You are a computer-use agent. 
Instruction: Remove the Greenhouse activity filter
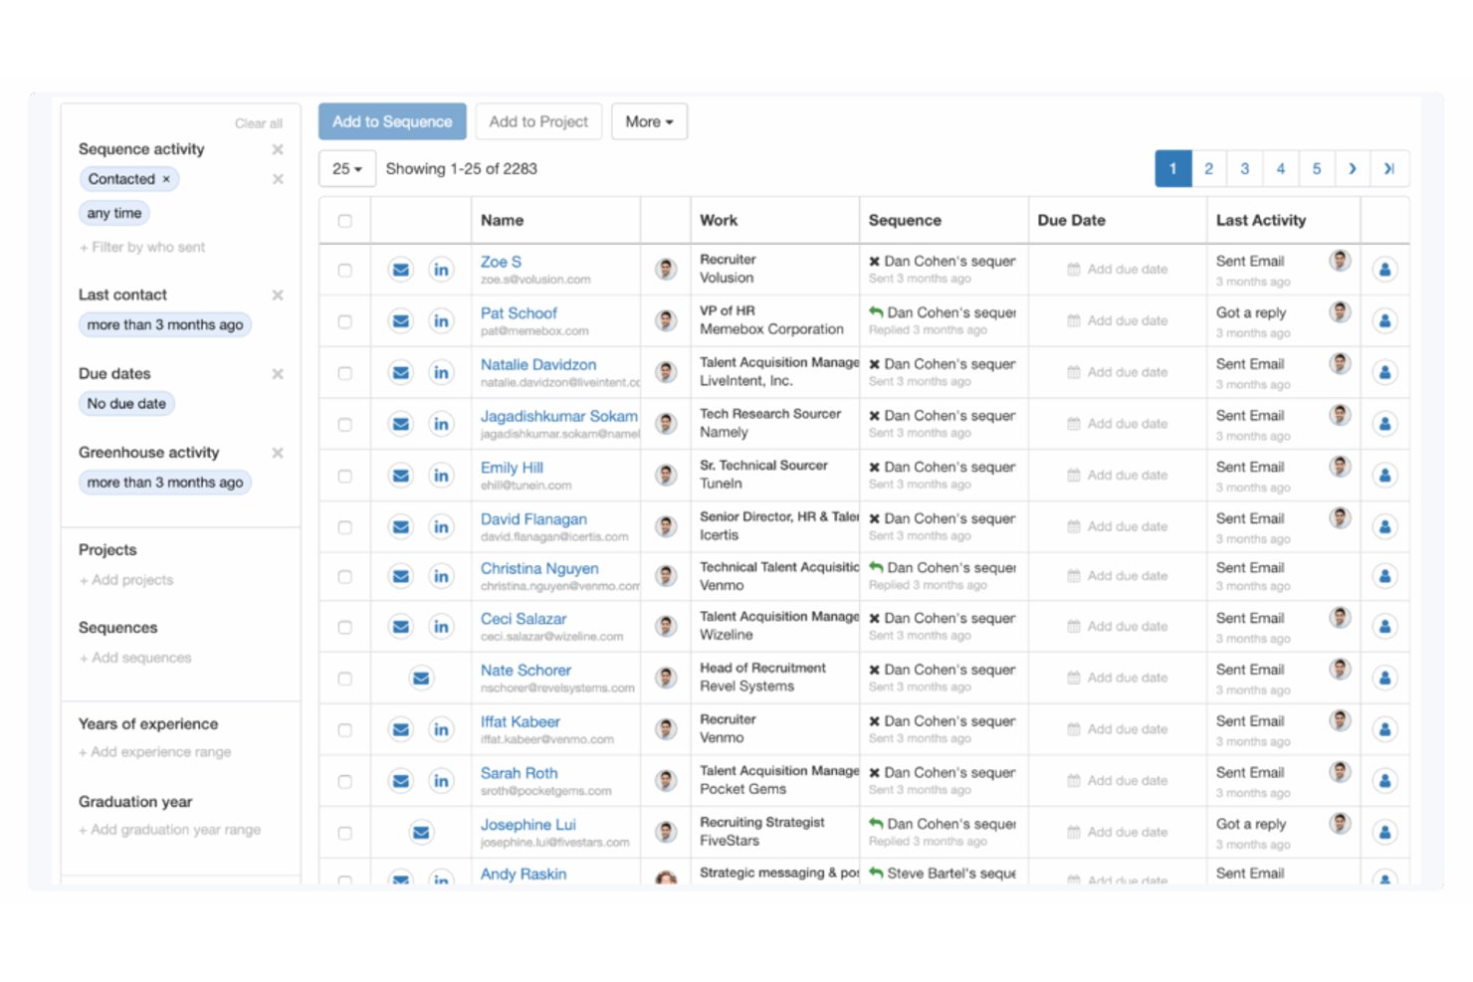pyautogui.click(x=278, y=453)
